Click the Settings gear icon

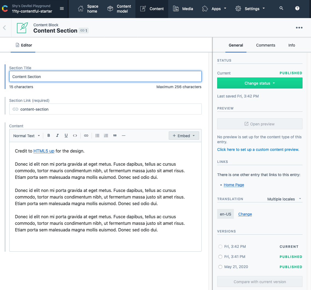point(238,8)
